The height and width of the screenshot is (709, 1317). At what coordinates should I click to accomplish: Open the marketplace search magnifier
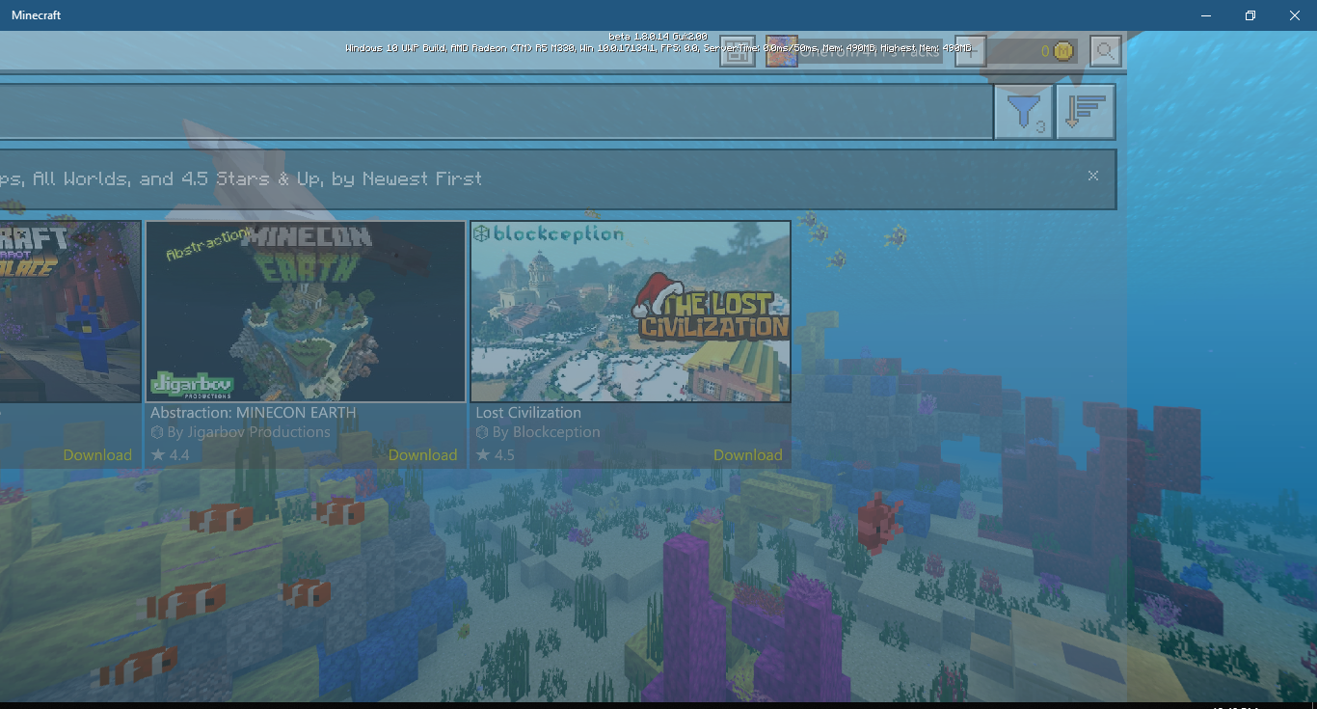tap(1106, 51)
